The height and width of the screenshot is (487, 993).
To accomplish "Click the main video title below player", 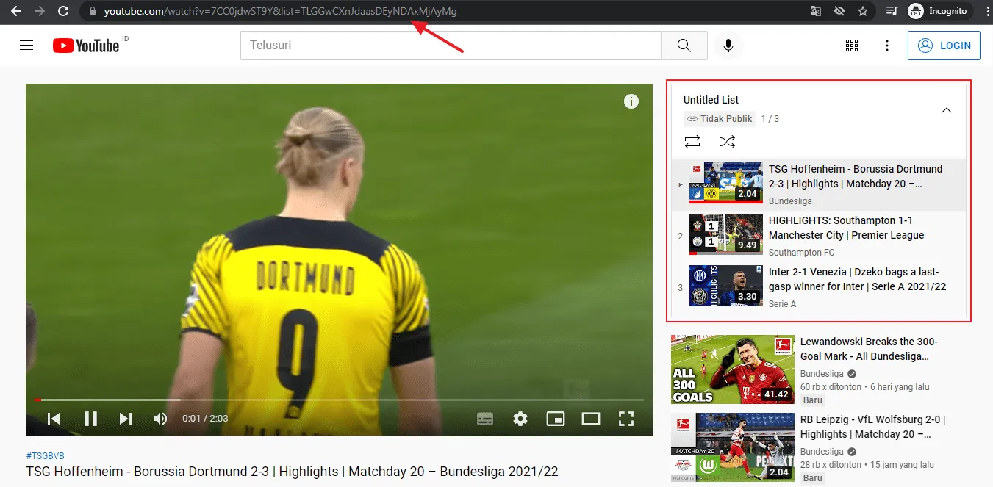I will 293,472.
